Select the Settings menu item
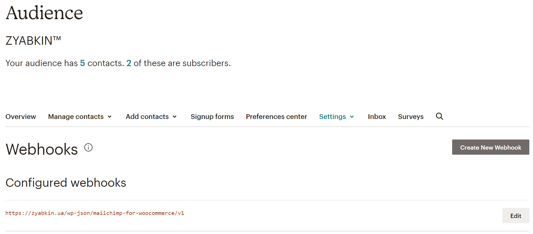 (333, 116)
